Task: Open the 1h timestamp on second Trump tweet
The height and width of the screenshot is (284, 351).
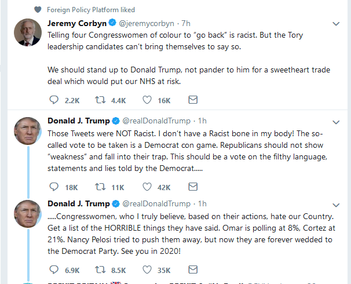Action: (x=203, y=203)
